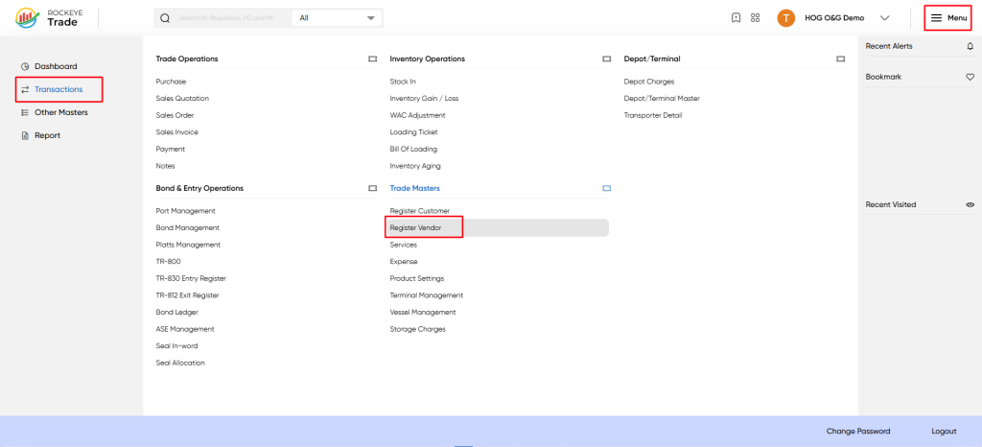Open TR-830 Entry Register

click(x=191, y=279)
